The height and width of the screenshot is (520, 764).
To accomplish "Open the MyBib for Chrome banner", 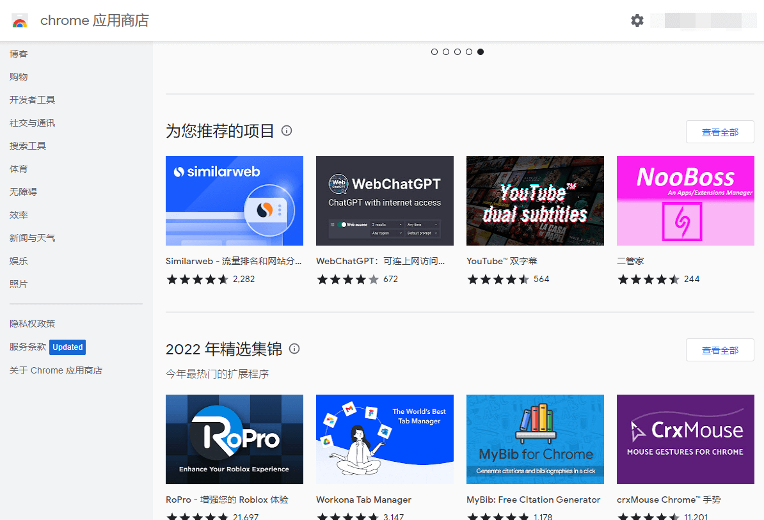I will tap(535, 439).
